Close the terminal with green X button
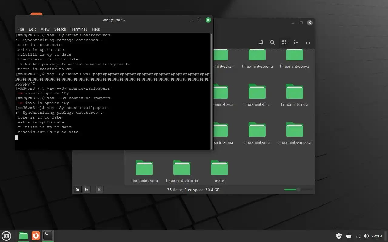 tap(208, 20)
